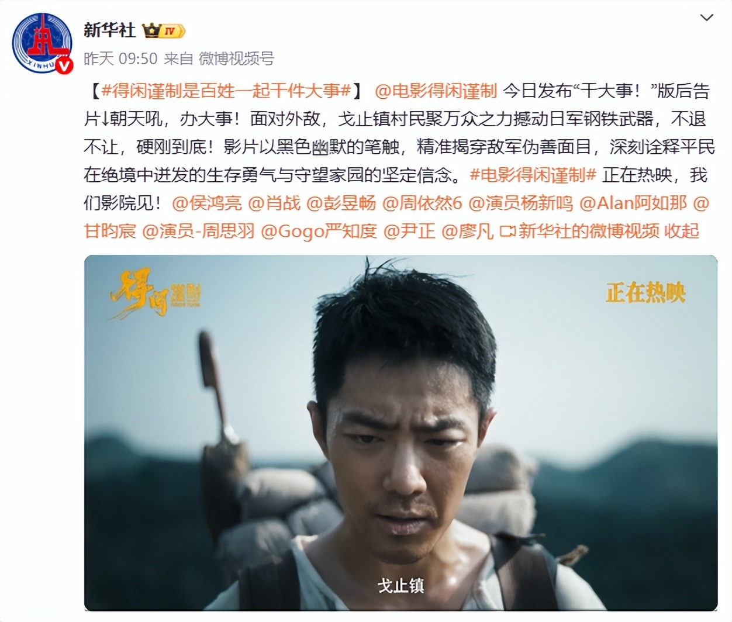Play the movie trailer video thumbnail
This screenshot has height=622, width=732.
400,433
